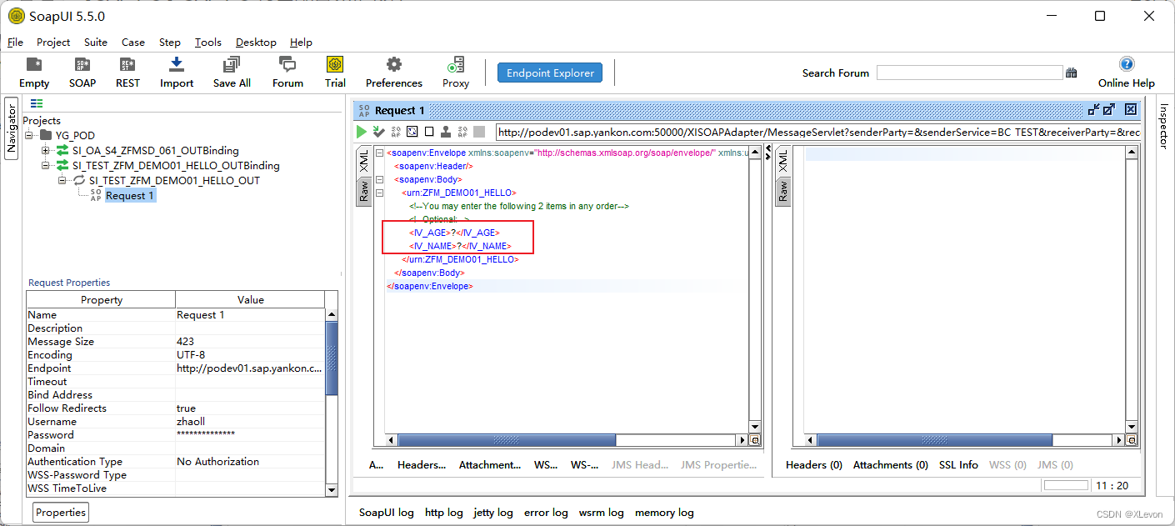Click down arrow of properties table scrollbar
The width and height of the screenshot is (1175, 526).
(x=332, y=490)
